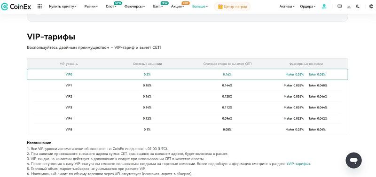Screen dimensions: 376x177
Task: Click Maker 0.024% futures fee
Action: [294, 108]
